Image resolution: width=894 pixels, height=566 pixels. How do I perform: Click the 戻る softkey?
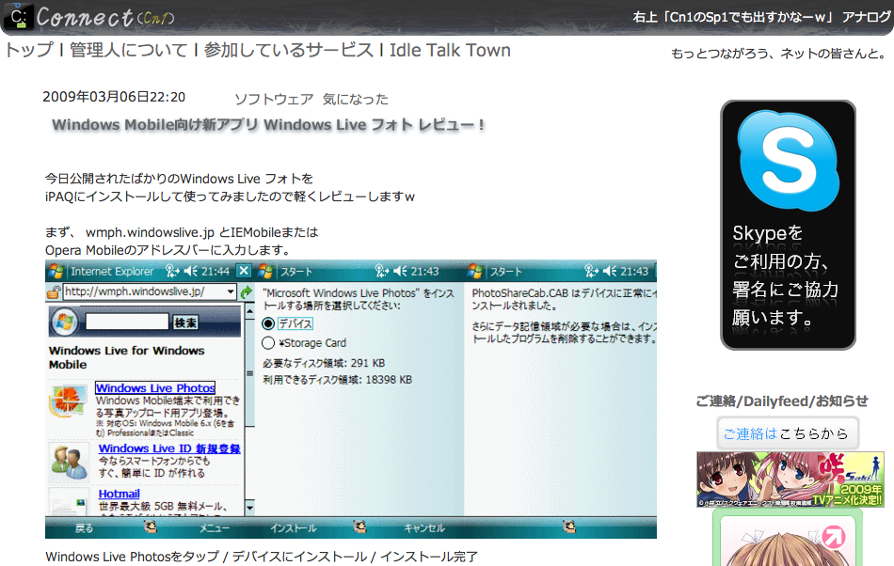coord(84,528)
